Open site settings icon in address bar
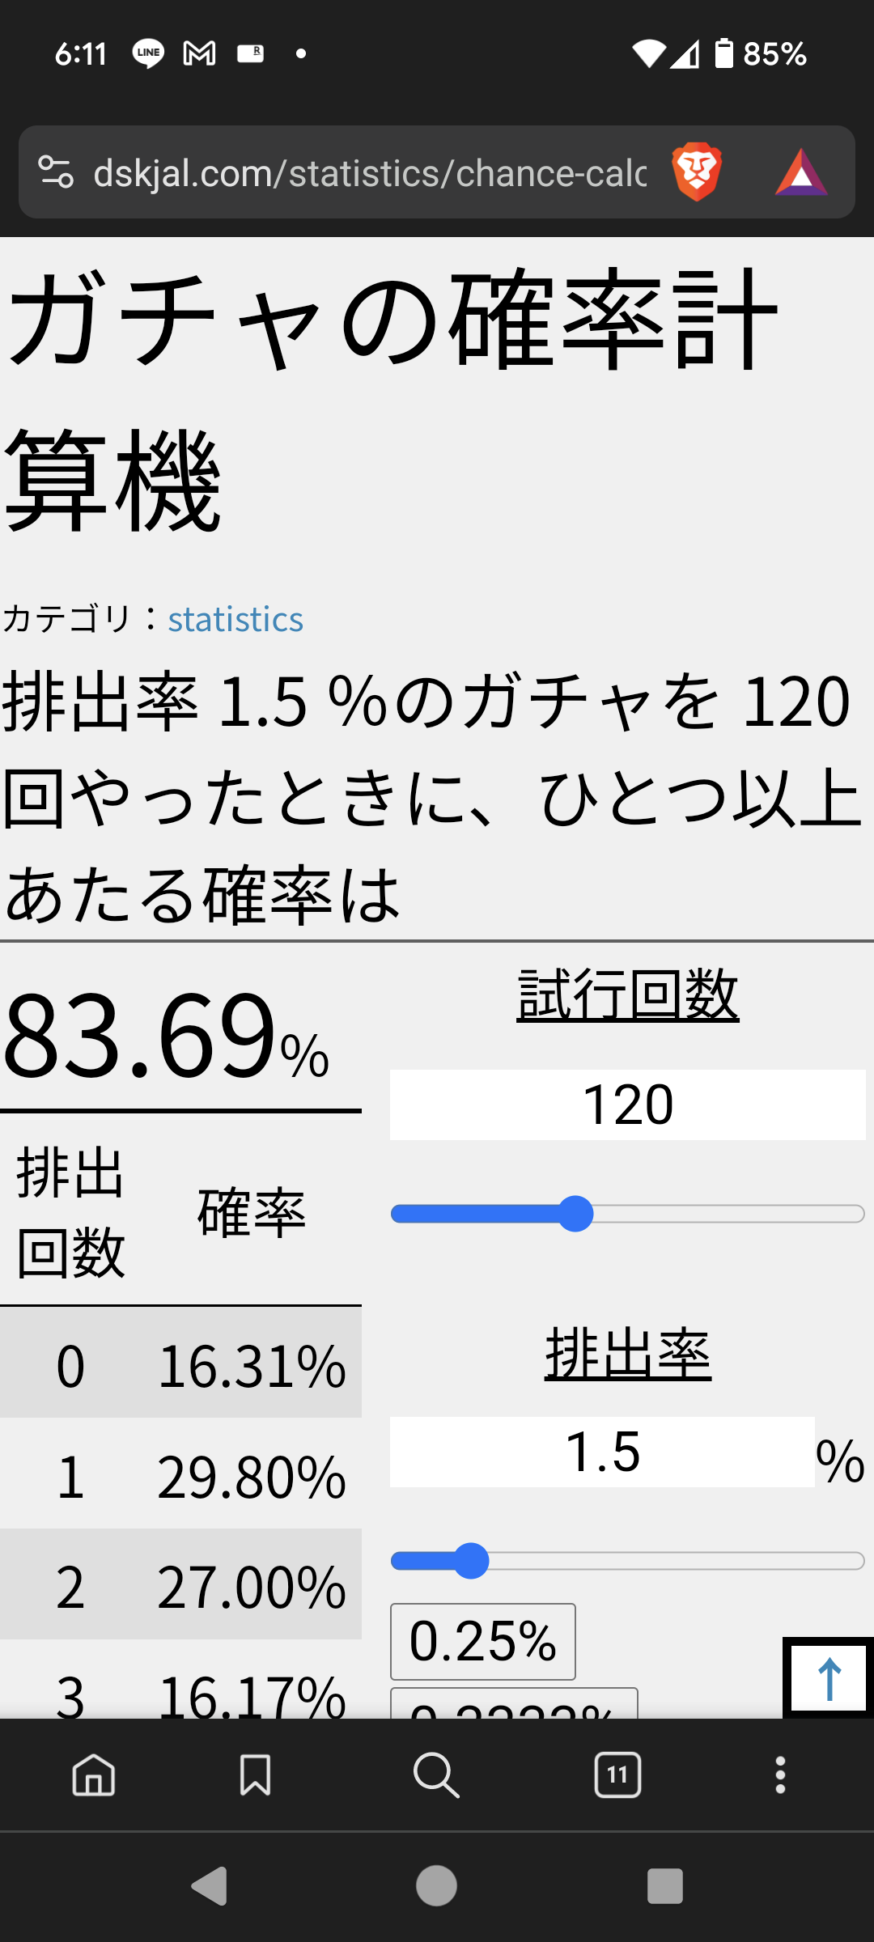The height and width of the screenshot is (1942, 874). click(56, 172)
